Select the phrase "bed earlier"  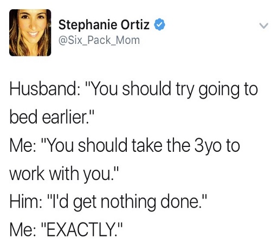[x=49, y=117]
